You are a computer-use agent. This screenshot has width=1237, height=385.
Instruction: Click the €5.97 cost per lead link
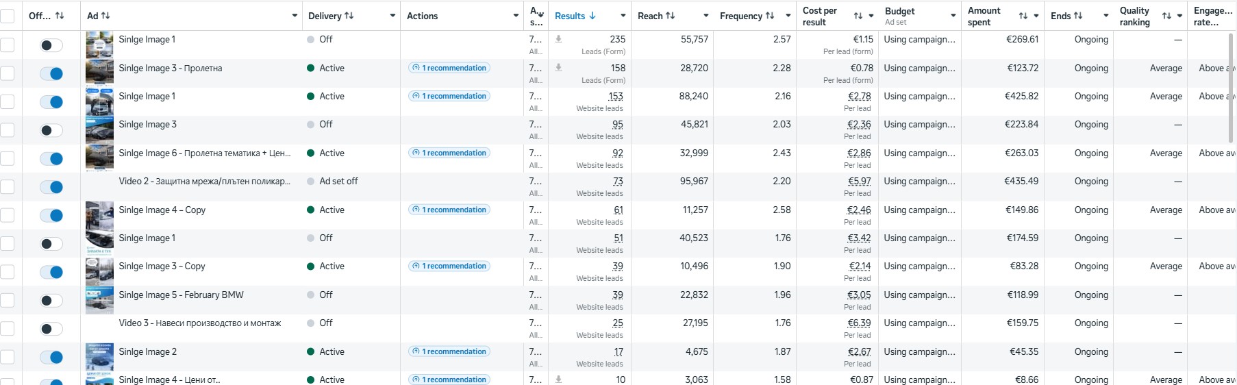859,182
